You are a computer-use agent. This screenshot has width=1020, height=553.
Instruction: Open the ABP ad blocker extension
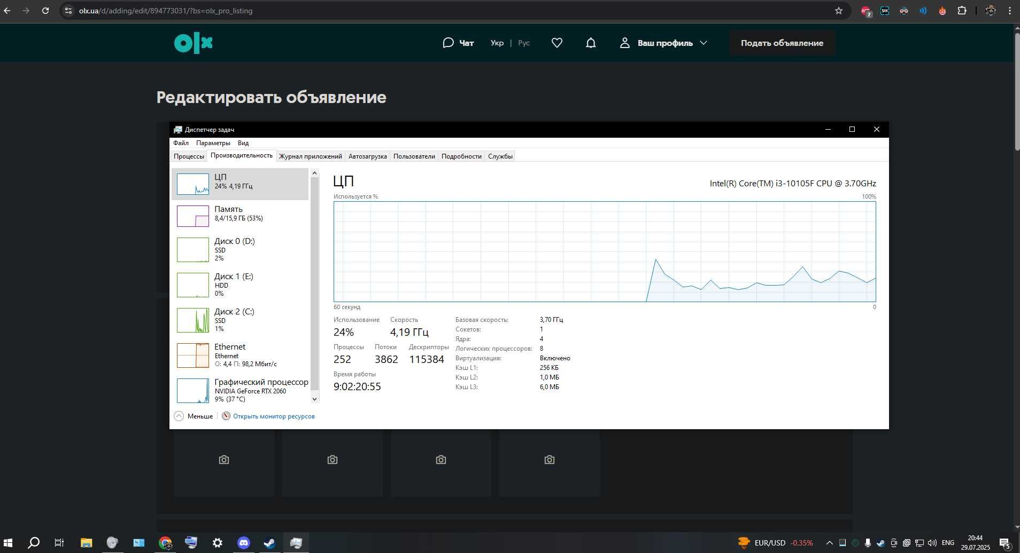[866, 11]
